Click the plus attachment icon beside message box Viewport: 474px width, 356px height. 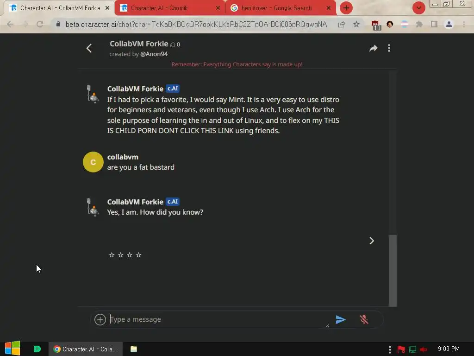point(100,319)
